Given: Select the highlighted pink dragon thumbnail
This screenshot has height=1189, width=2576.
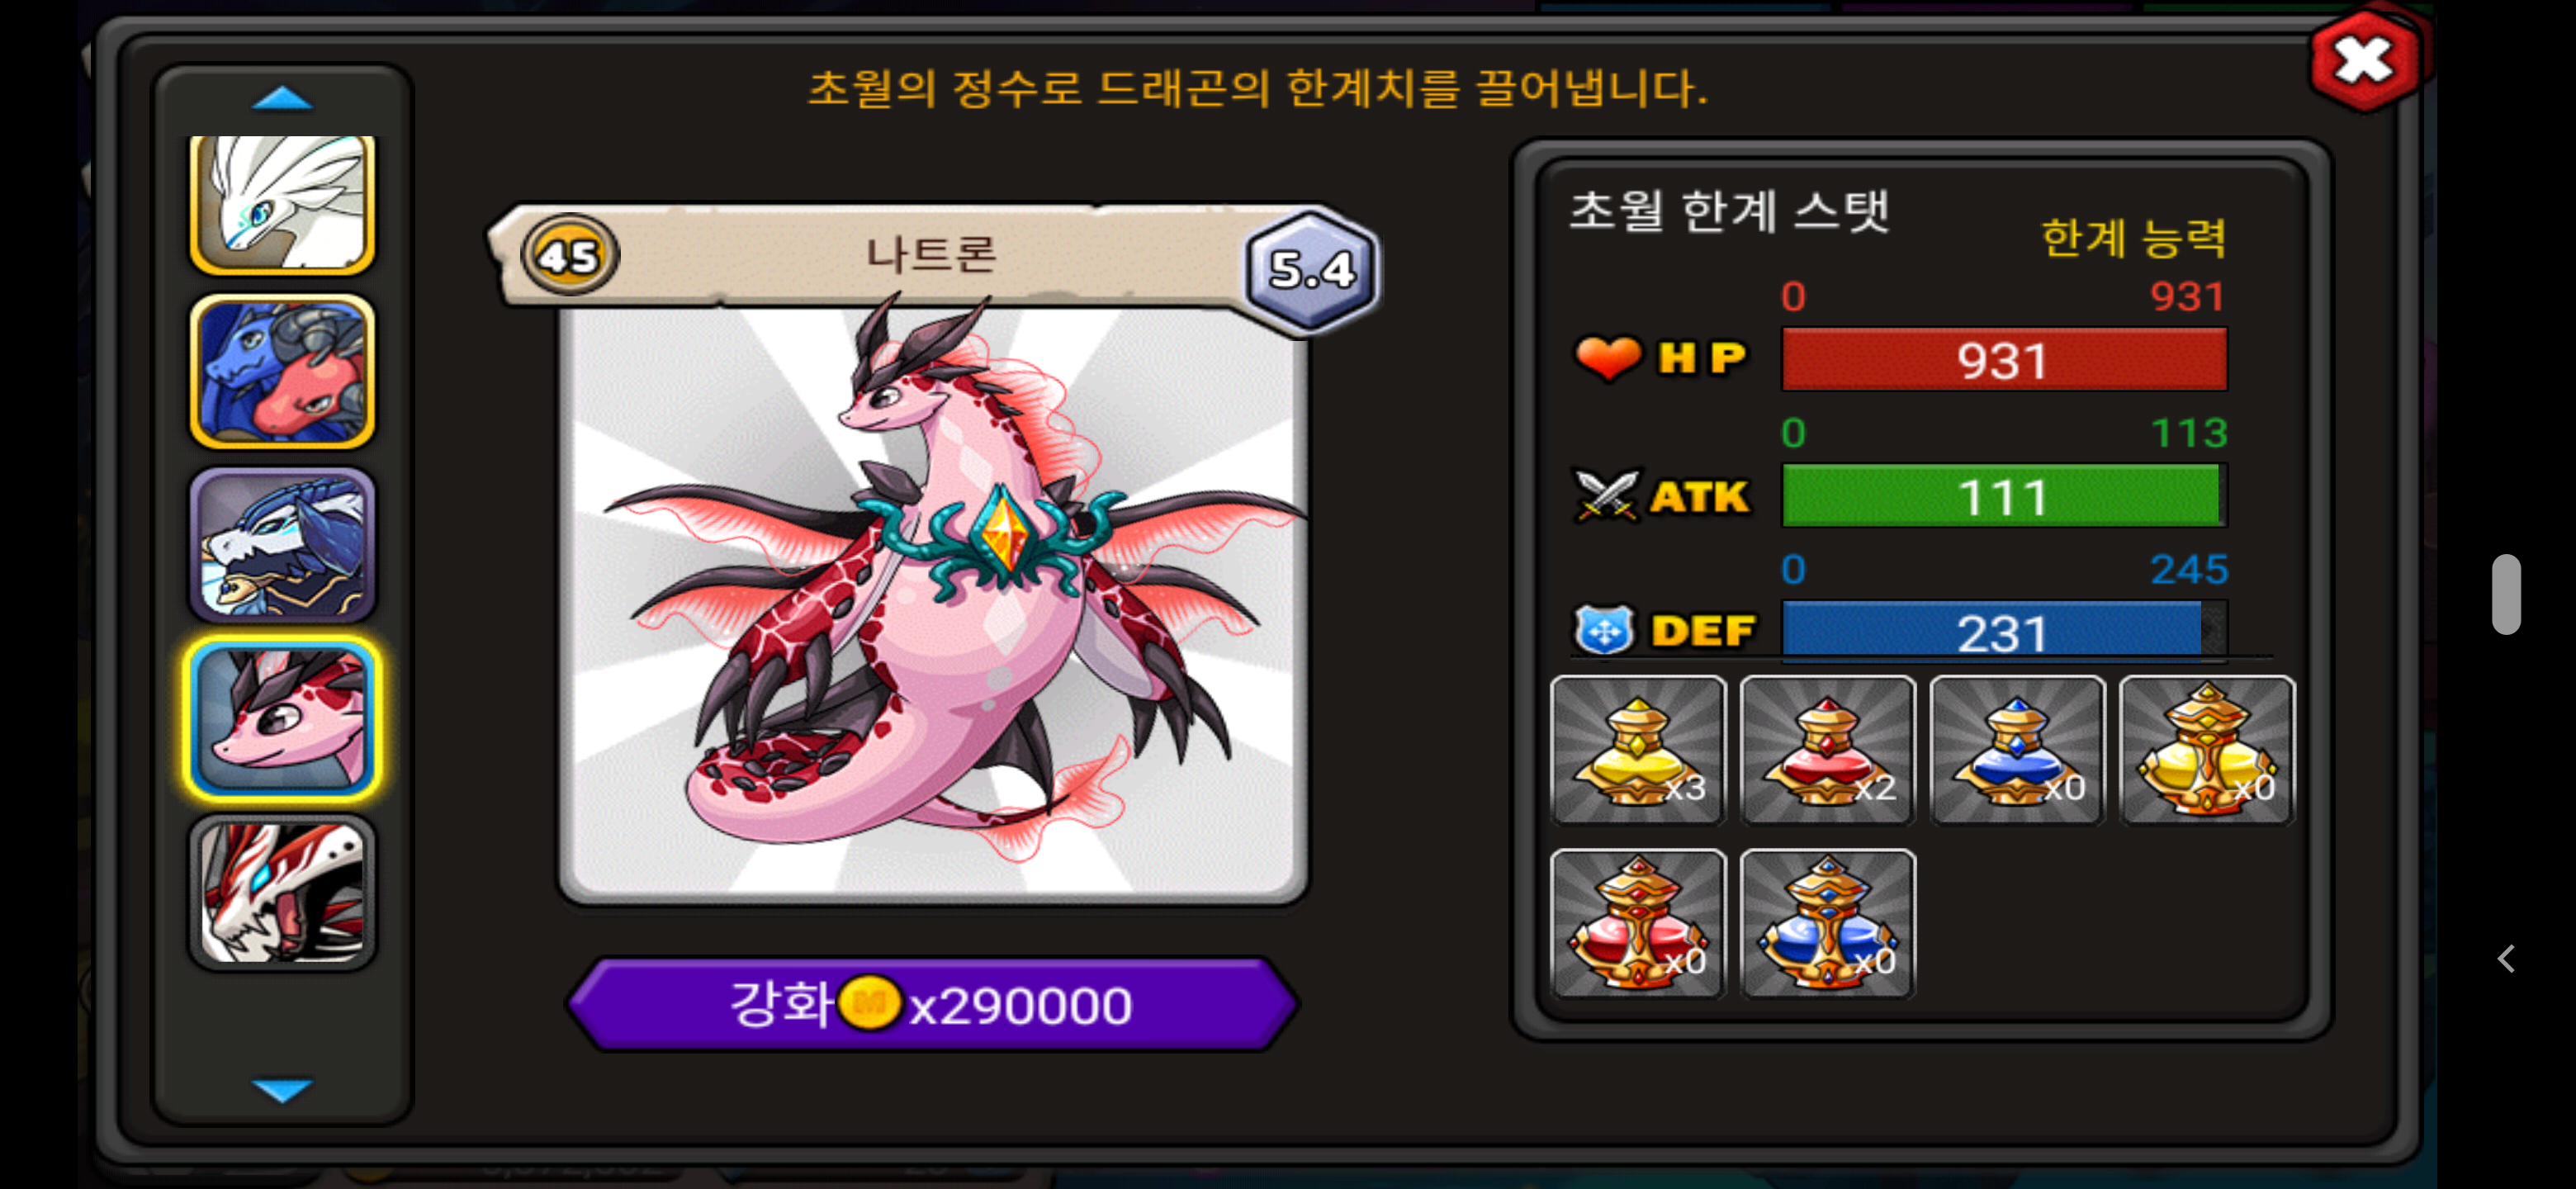Looking at the screenshot, I should (283, 718).
